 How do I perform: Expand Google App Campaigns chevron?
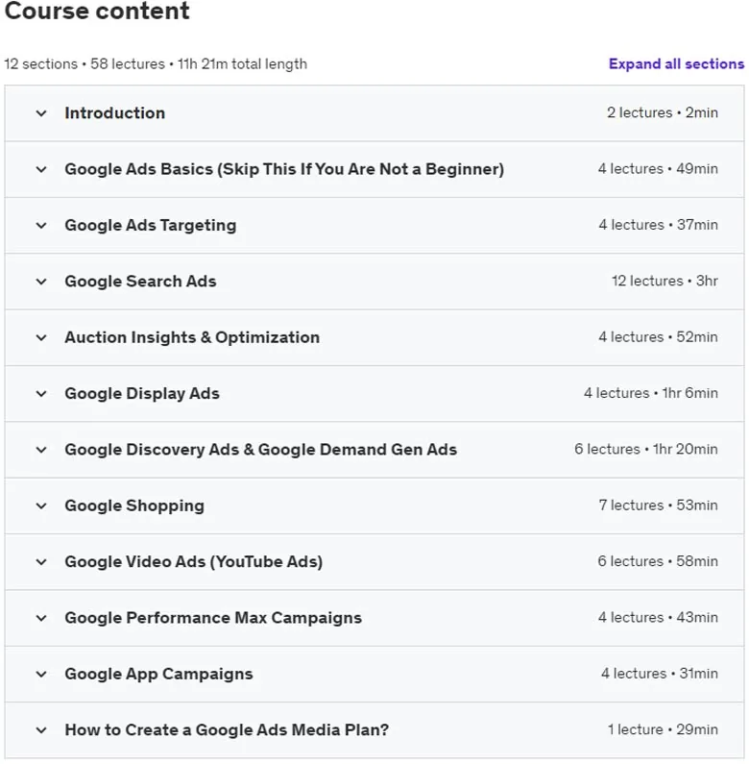pyautogui.click(x=41, y=675)
